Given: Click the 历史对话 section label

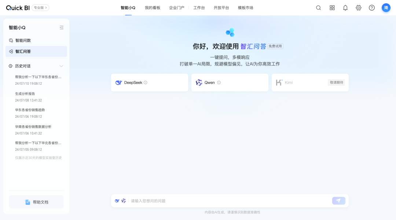Looking at the screenshot, I should point(23,66).
